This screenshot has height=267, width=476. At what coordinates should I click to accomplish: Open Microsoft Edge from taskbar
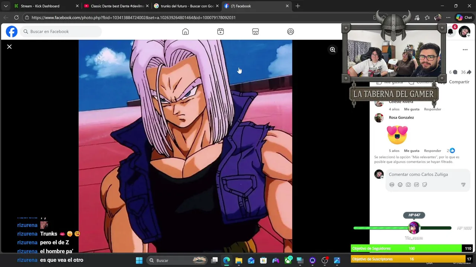point(226,260)
